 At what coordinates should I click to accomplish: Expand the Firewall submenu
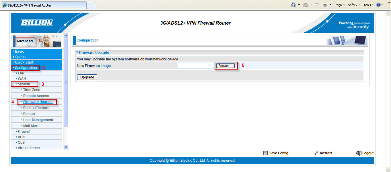[37, 132]
